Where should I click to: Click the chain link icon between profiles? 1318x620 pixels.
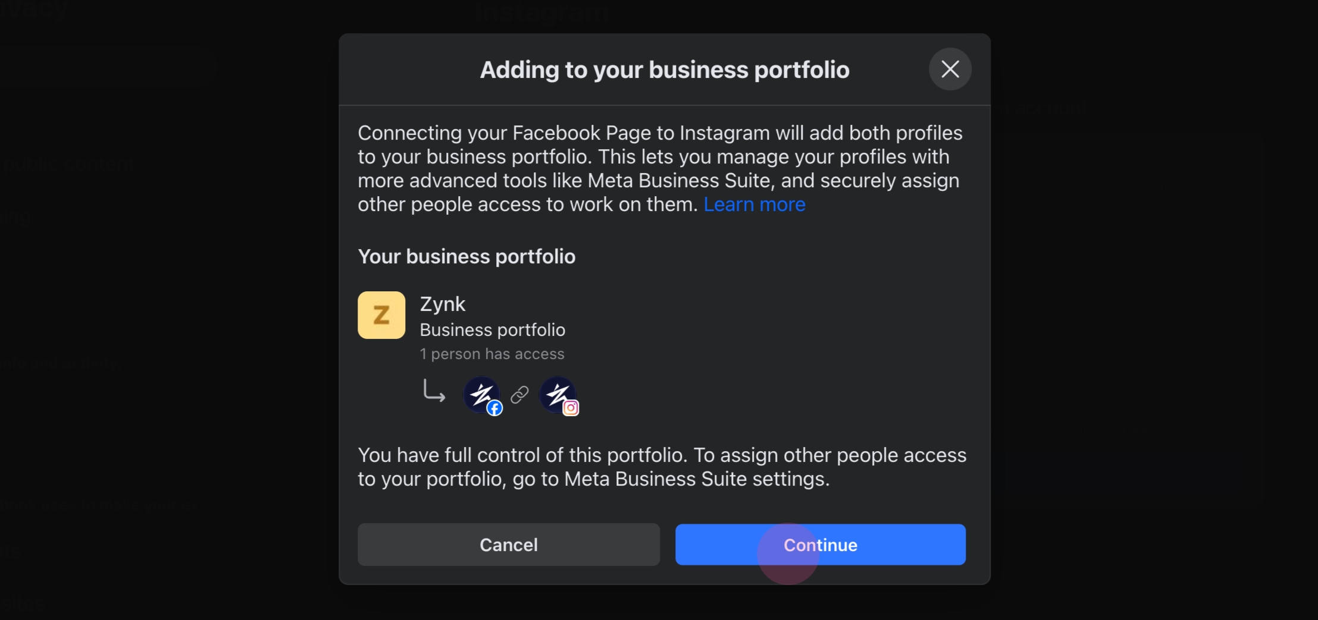[x=519, y=395]
